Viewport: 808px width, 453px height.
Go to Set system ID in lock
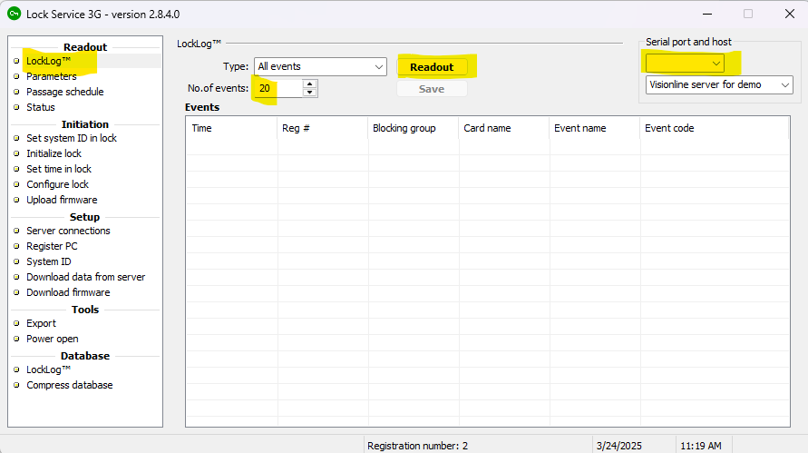tap(72, 138)
